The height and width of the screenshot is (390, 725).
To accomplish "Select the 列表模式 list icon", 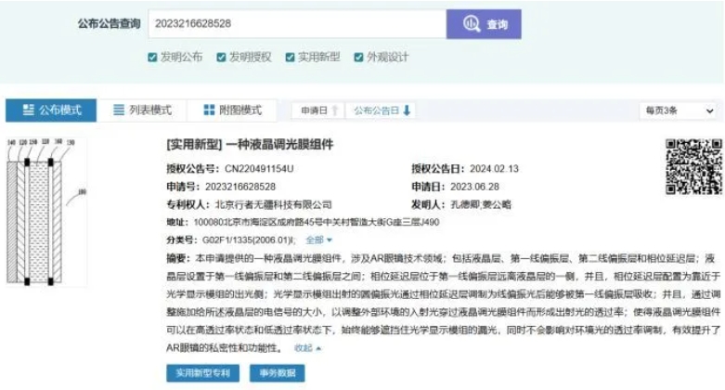I will coord(119,110).
